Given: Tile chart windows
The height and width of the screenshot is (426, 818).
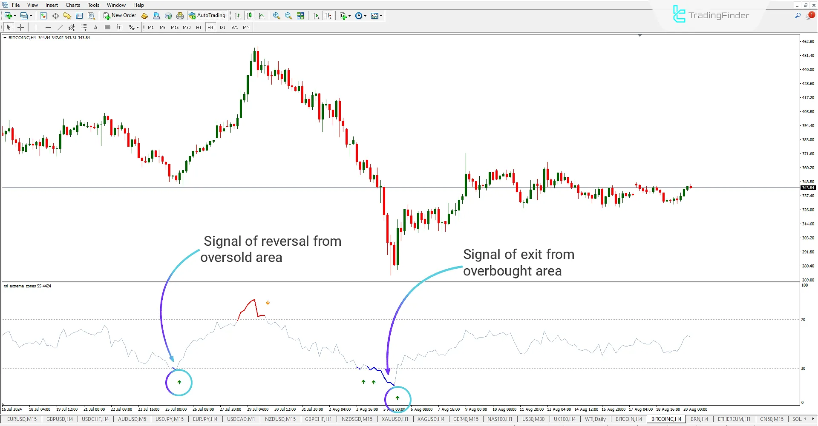Looking at the screenshot, I should [300, 16].
